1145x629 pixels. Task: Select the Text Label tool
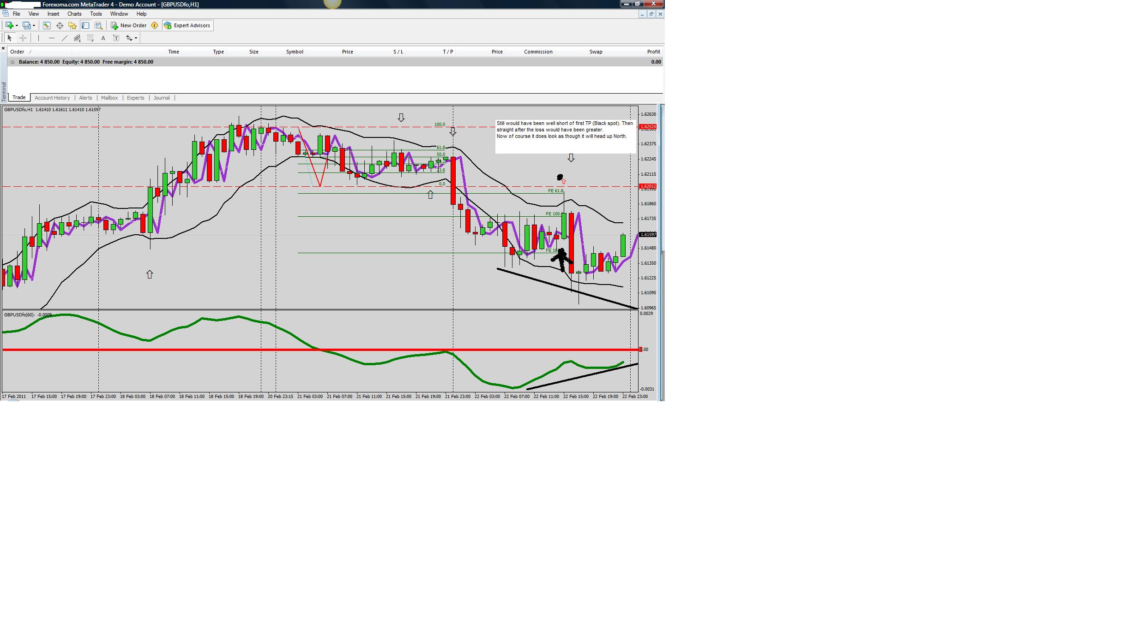coord(116,38)
